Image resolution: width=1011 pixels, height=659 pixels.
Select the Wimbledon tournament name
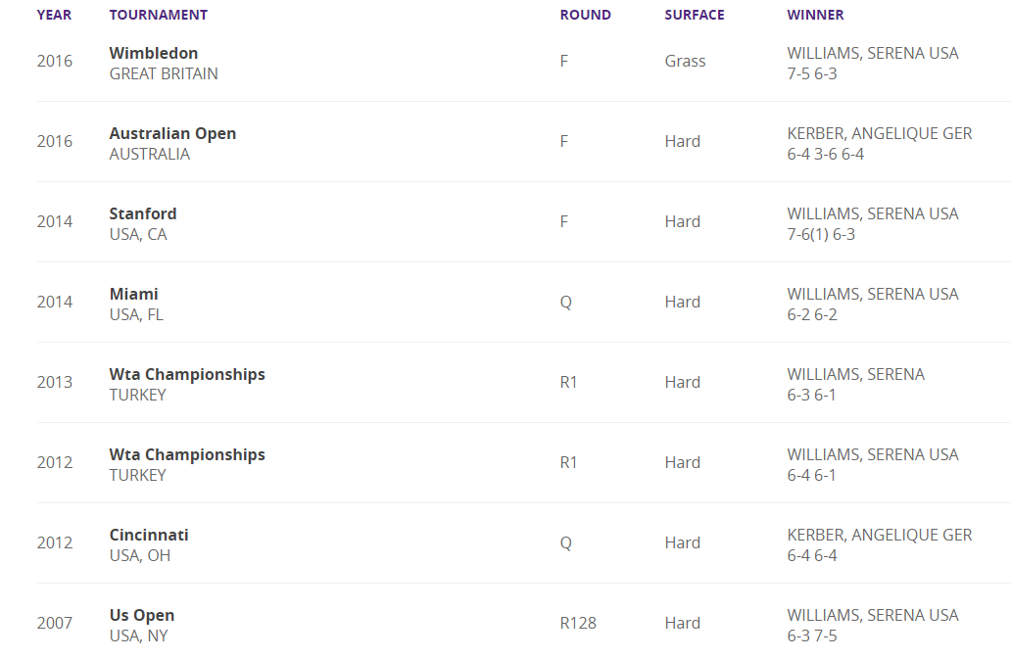coord(154,53)
